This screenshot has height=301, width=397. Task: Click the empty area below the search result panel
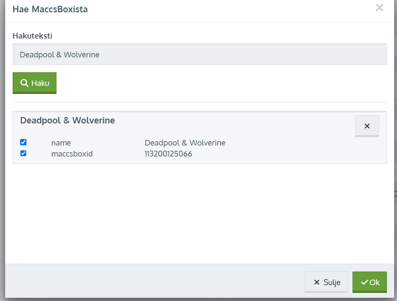(199, 214)
